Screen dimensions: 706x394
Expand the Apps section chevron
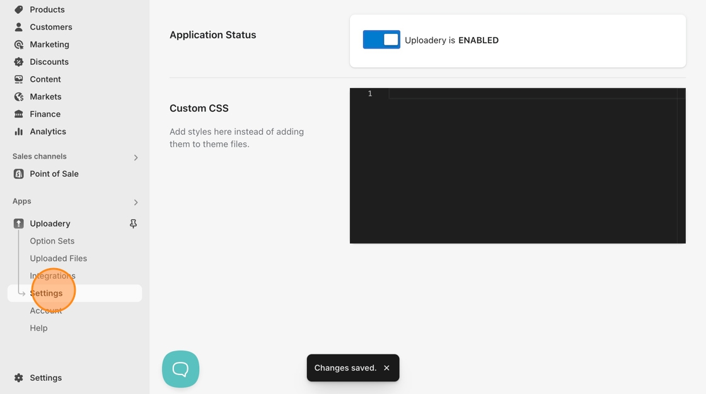tap(136, 202)
